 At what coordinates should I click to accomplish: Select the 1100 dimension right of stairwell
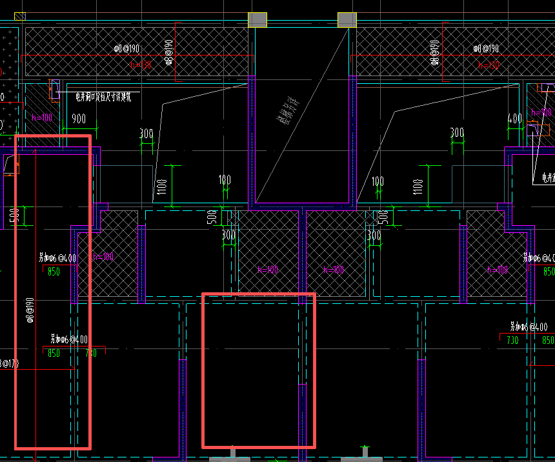click(x=418, y=187)
